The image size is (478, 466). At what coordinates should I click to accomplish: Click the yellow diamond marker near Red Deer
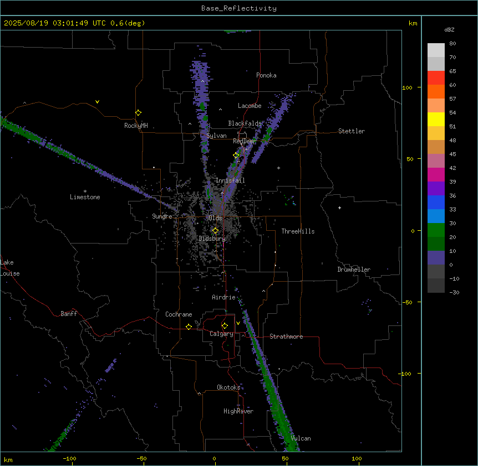pyautogui.click(x=236, y=156)
